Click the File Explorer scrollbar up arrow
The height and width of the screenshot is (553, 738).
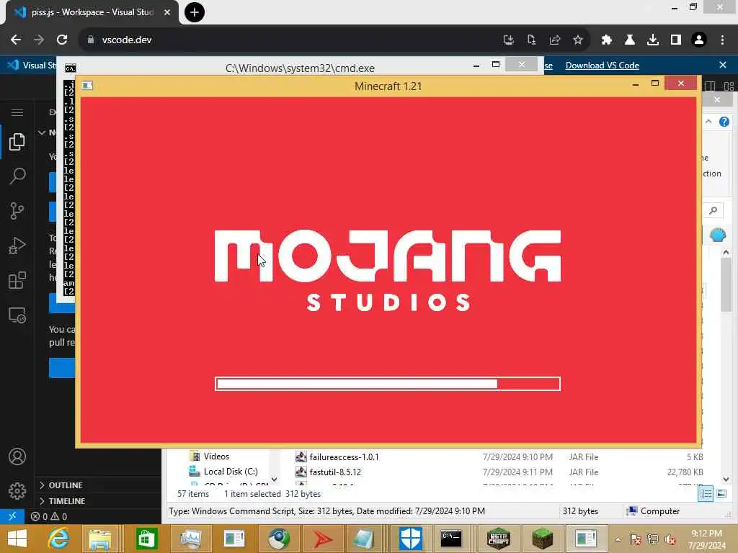coord(726,253)
